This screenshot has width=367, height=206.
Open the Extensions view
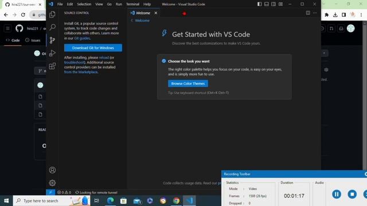[52, 66]
